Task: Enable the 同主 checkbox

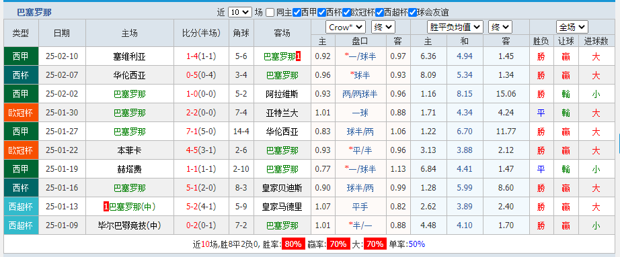Action: (x=270, y=13)
